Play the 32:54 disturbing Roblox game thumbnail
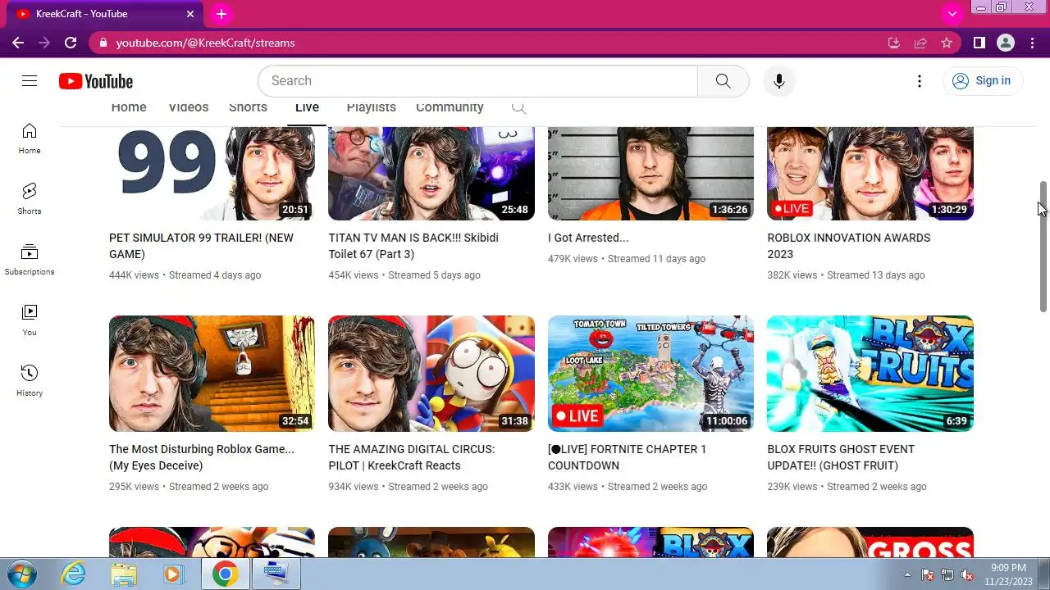This screenshot has width=1050, height=590. tap(212, 374)
